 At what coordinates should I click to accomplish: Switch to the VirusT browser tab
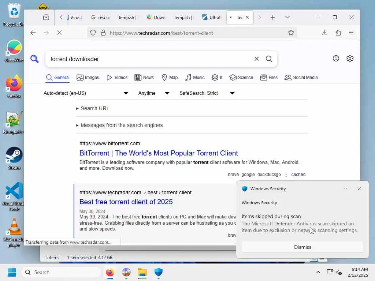pyautogui.click(x=75, y=18)
